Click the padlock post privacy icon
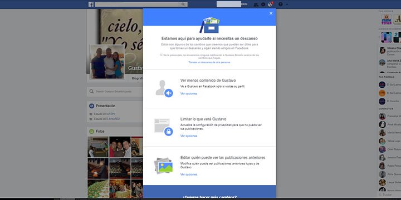The height and width of the screenshot is (200, 401). [x=164, y=127]
